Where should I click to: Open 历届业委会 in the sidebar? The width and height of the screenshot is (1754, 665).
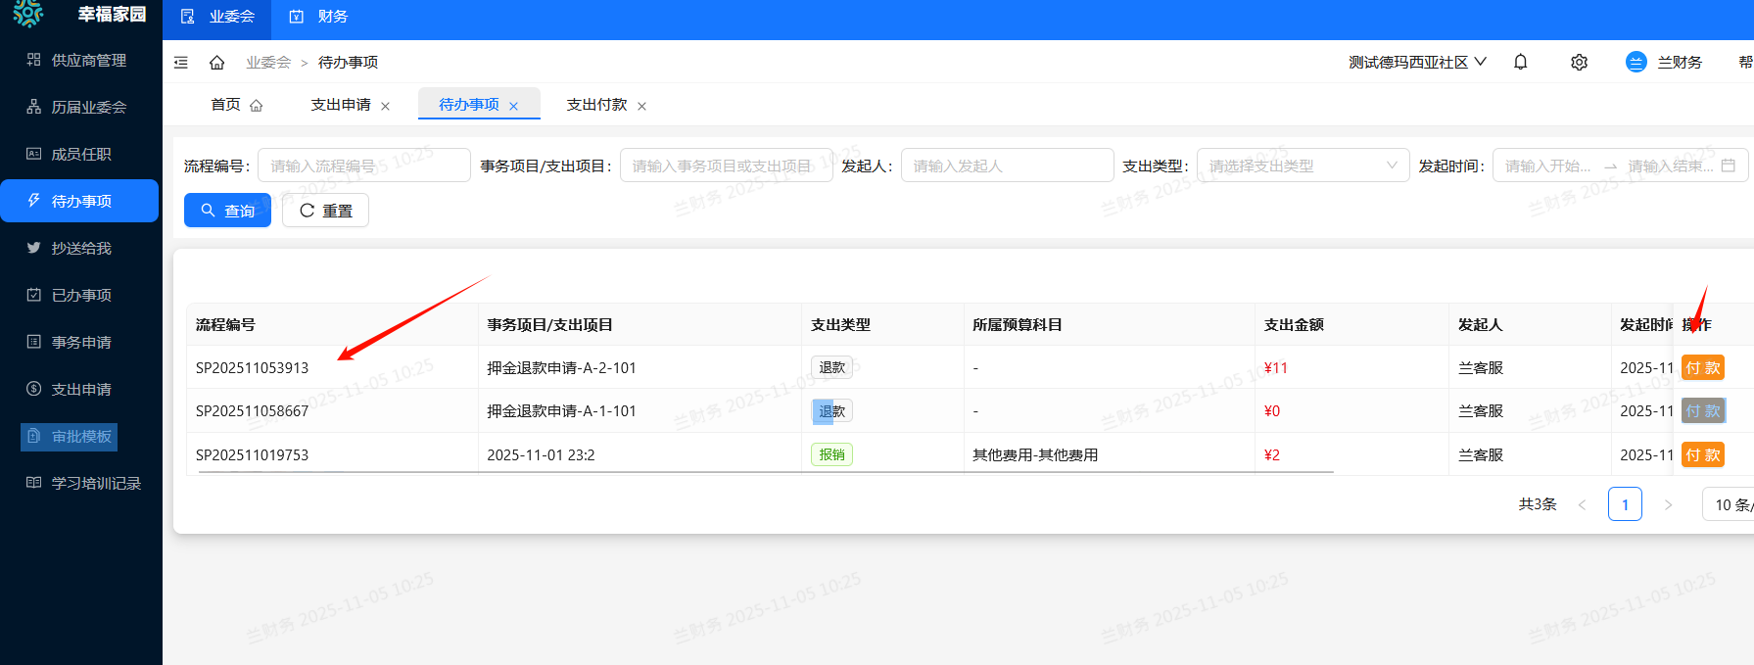(80, 107)
